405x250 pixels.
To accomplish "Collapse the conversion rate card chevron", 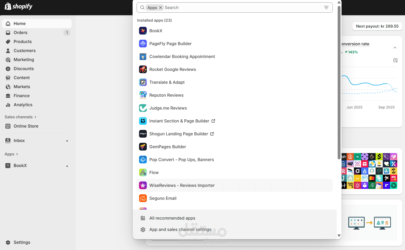I will [395, 48].
